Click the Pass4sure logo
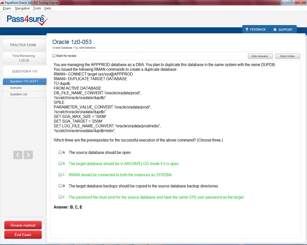This screenshot has height=245, width=307. point(27,20)
